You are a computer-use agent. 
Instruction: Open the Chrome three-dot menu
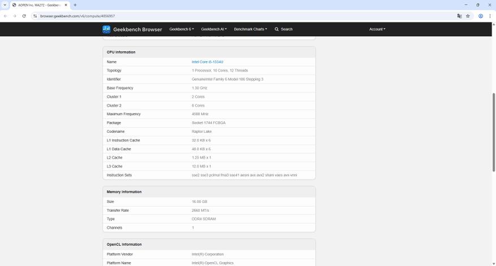click(490, 16)
